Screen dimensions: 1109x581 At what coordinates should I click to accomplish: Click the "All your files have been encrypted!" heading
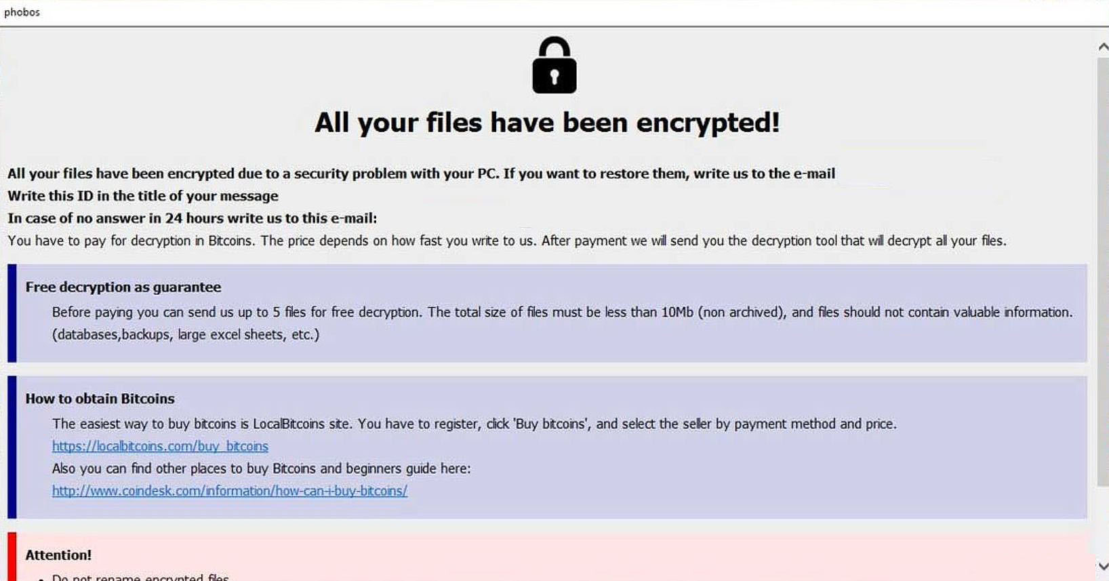[x=547, y=123]
